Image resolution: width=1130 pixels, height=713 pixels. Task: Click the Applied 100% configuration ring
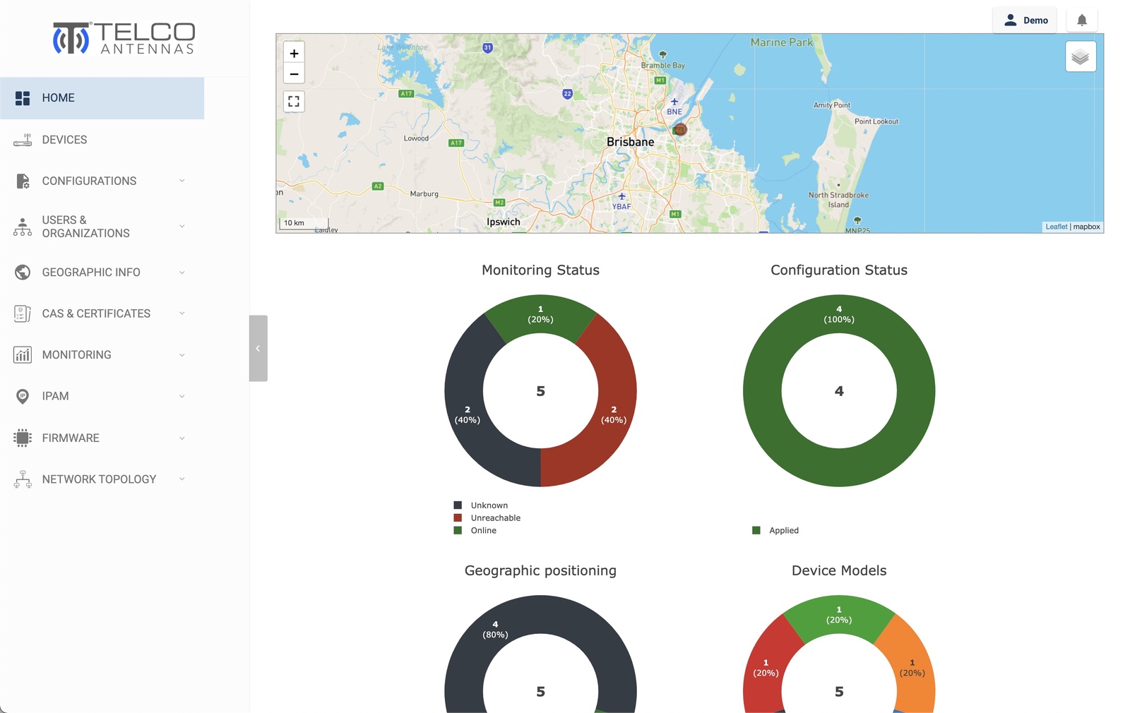pyautogui.click(x=839, y=314)
